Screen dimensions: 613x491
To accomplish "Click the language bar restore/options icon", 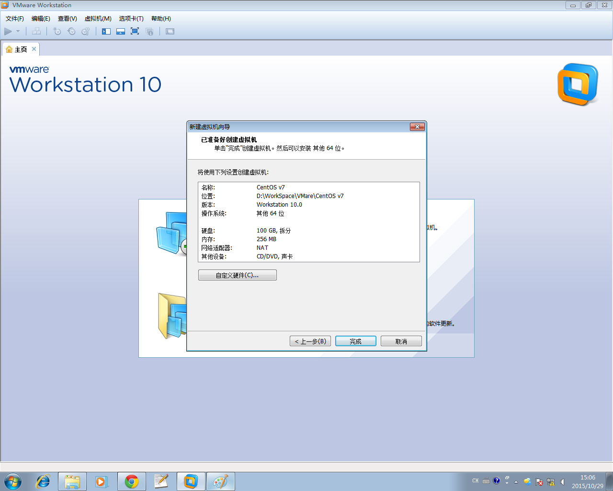I will point(507,478).
